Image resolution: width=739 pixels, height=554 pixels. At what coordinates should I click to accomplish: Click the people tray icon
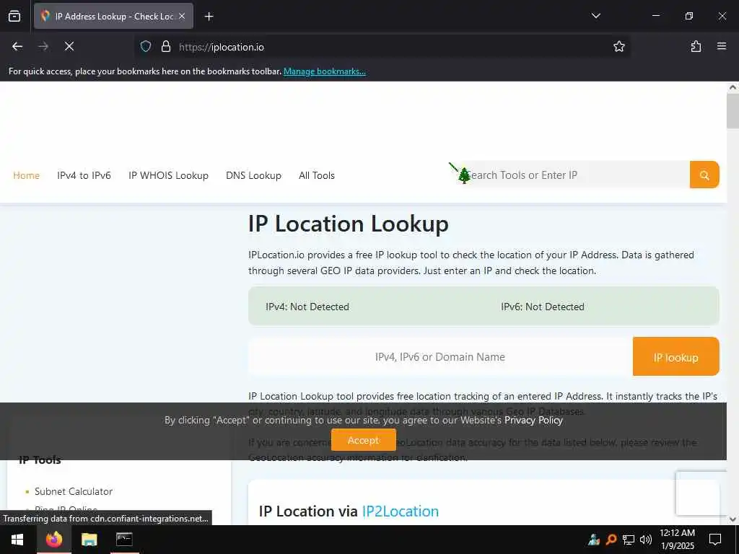(x=594, y=540)
